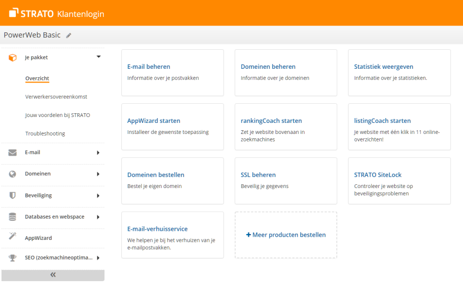Collapse sidebar with double chevron button
This screenshot has width=463, height=287.
tap(53, 275)
